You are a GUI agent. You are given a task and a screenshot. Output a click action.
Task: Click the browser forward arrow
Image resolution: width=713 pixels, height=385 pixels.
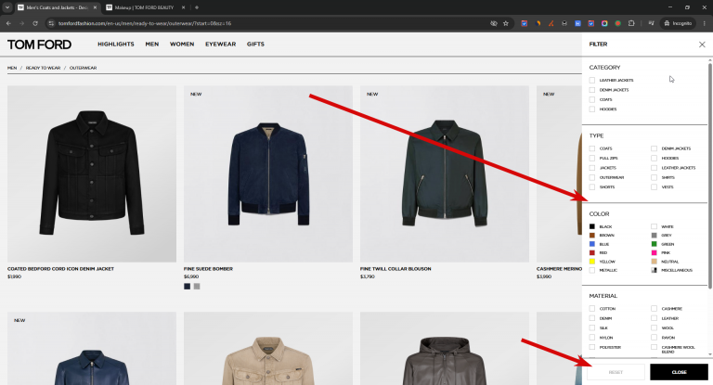[22, 23]
